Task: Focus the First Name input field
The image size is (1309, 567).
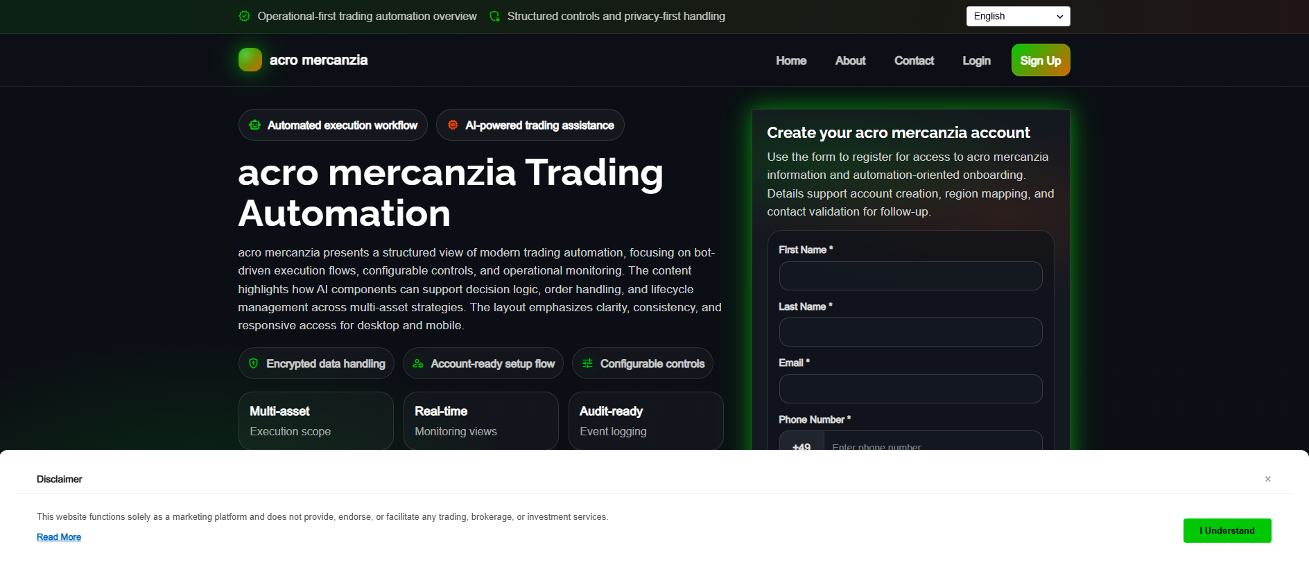Action: [x=910, y=276]
